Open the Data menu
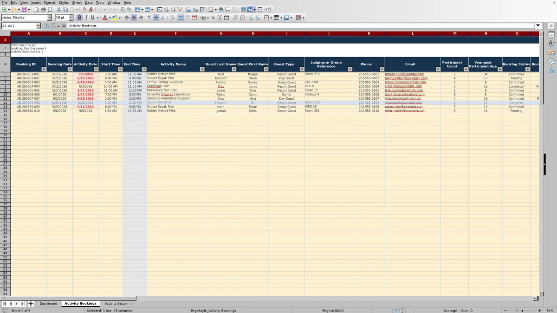The image size is (557, 313). [x=89, y=2]
